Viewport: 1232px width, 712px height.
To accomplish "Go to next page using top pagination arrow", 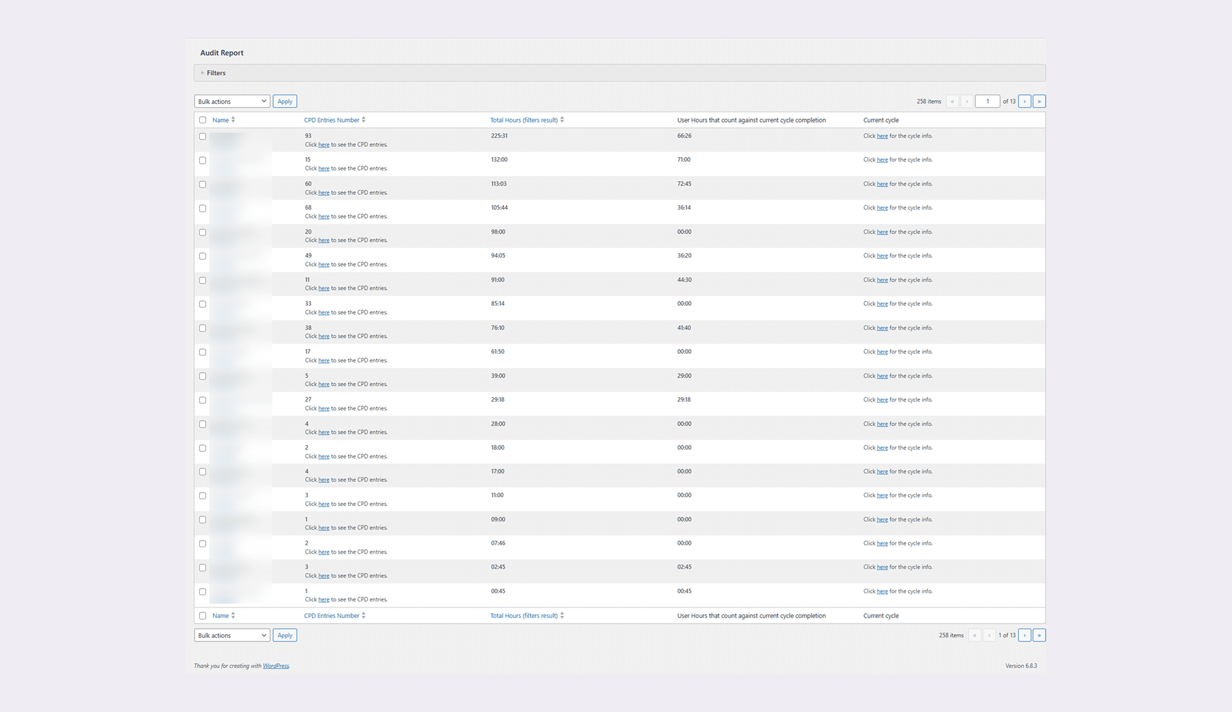I will 1024,101.
